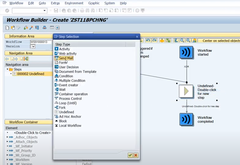Open the Edit menu
240x165 pixels.
click(x=31, y=3)
